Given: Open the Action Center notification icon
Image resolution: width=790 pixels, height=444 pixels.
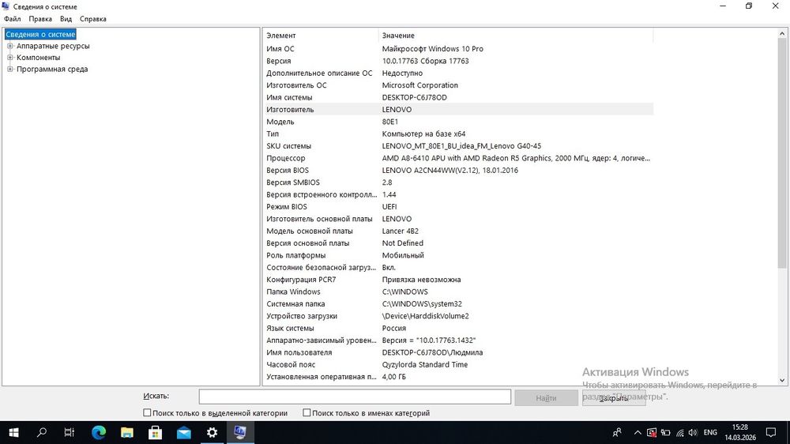Looking at the screenshot, I should 771,432.
